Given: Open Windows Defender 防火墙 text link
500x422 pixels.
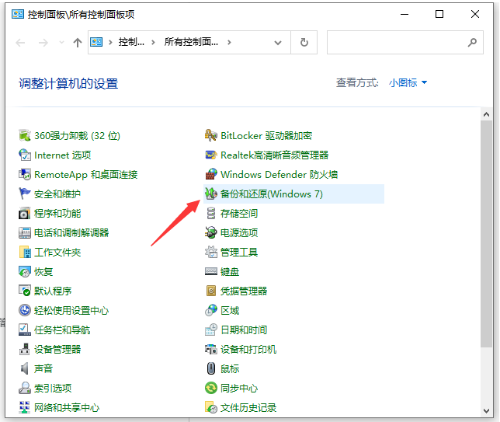Looking at the screenshot, I should [x=279, y=175].
